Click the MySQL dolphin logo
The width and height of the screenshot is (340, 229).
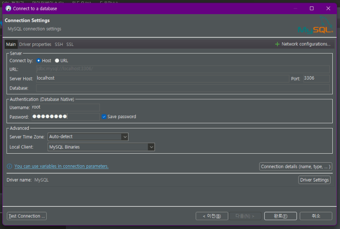pos(316,25)
